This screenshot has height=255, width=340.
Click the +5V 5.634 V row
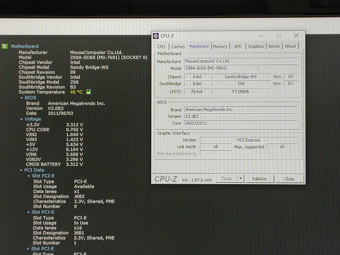pos(54,144)
